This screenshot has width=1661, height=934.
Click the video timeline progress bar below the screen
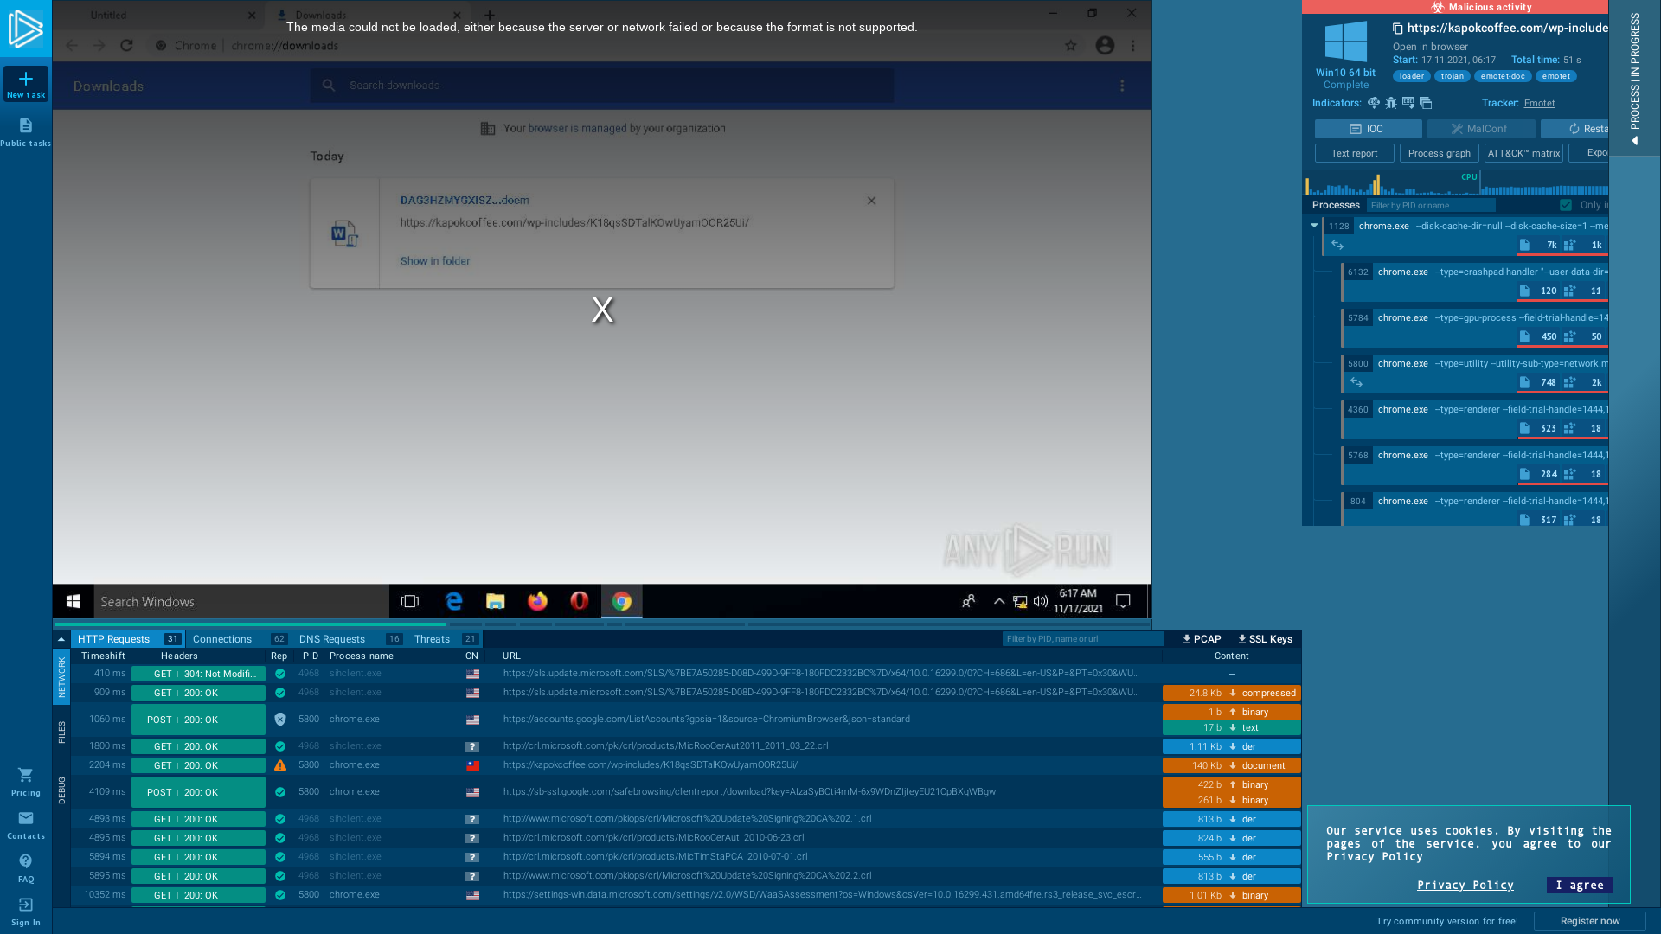coord(601,624)
